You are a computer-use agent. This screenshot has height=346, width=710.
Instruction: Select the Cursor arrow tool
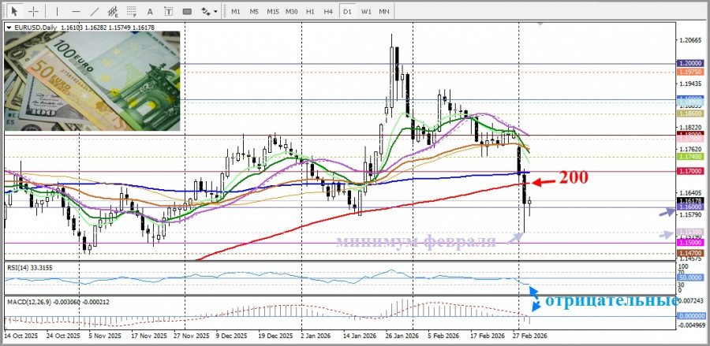coord(15,11)
